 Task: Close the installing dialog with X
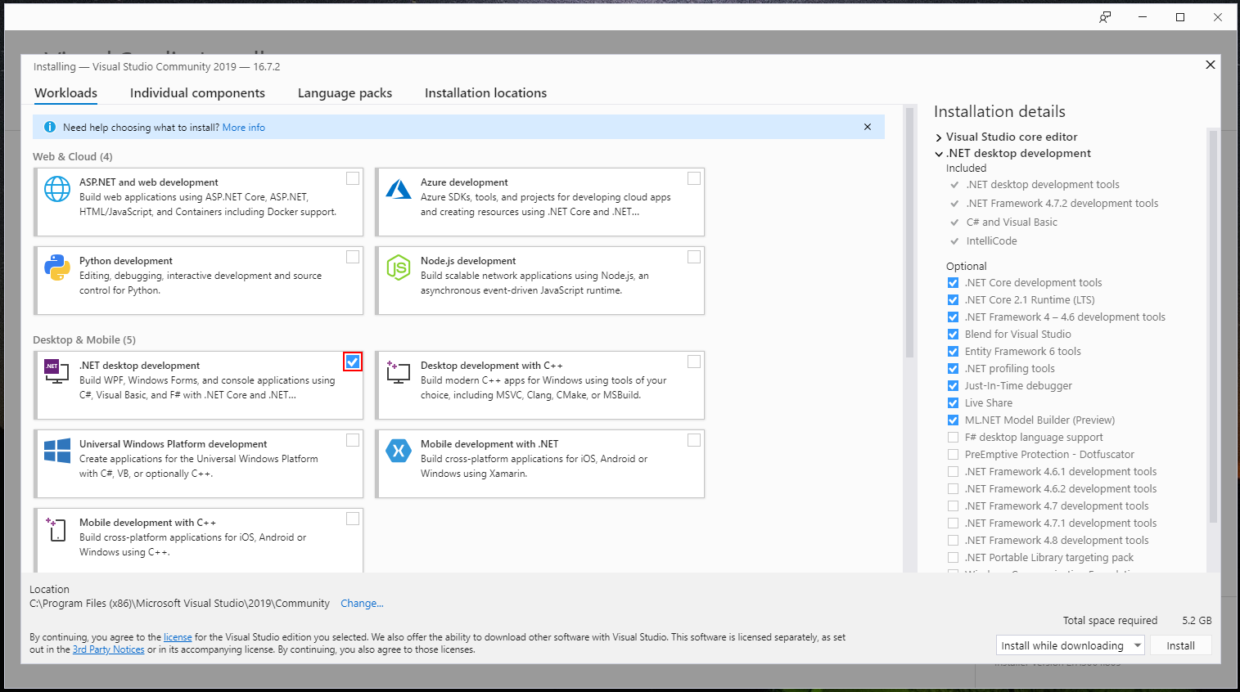(x=1211, y=65)
